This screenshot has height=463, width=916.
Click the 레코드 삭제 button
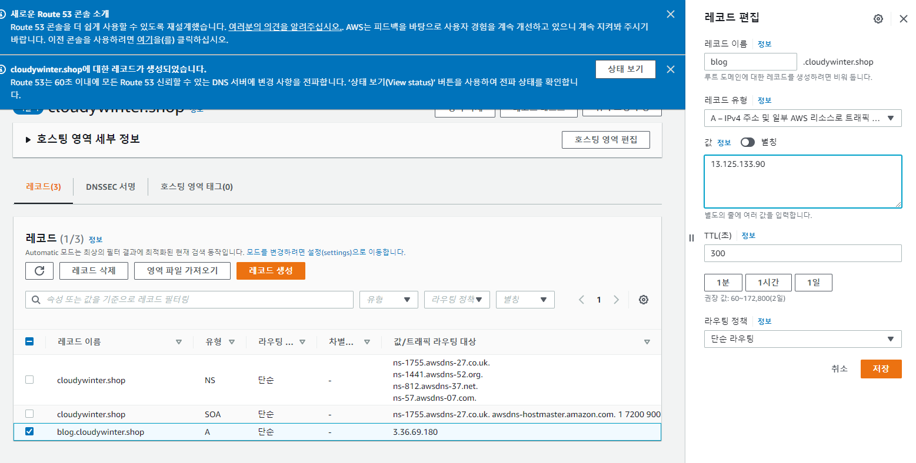click(x=94, y=271)
